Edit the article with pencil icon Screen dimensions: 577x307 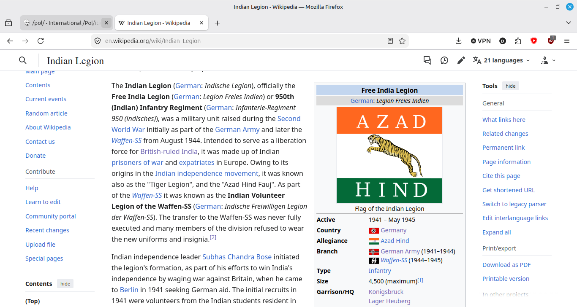[x=461, y=60]
